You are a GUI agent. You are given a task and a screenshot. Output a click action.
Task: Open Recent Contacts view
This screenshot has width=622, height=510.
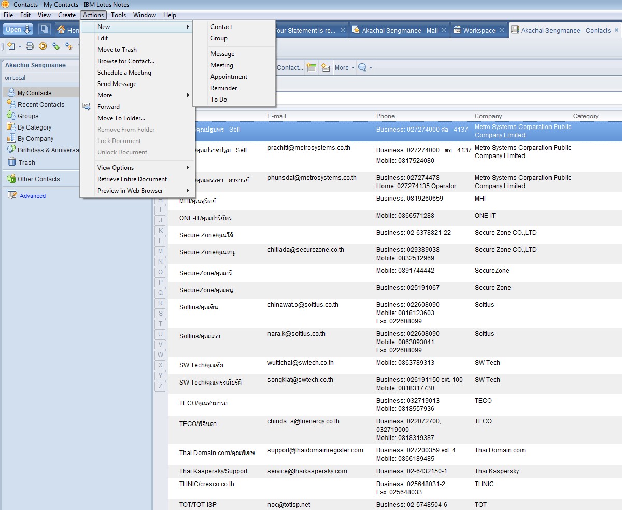pyautogui.click(x=41, y=104)
